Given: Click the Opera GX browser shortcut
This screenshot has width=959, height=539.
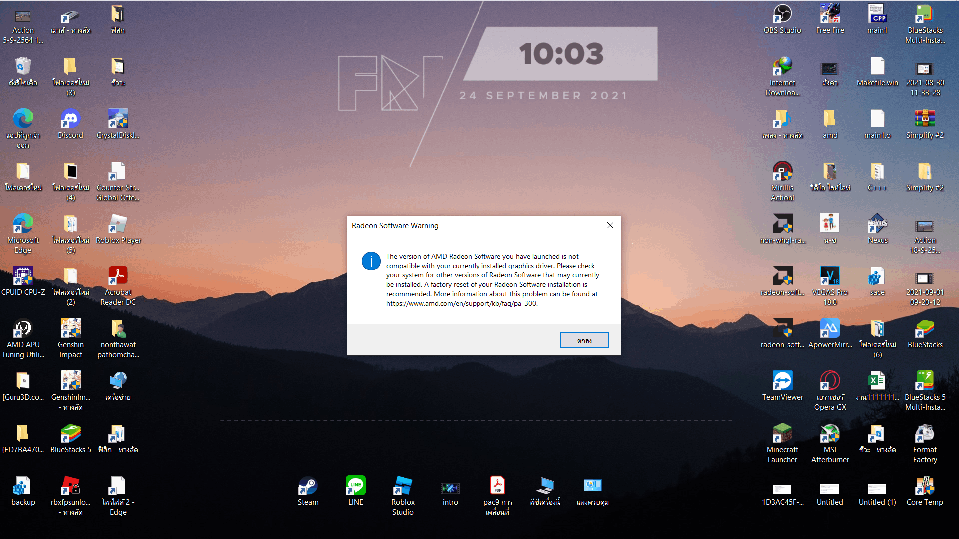Looking at the screenshot, I should [830, 381].
